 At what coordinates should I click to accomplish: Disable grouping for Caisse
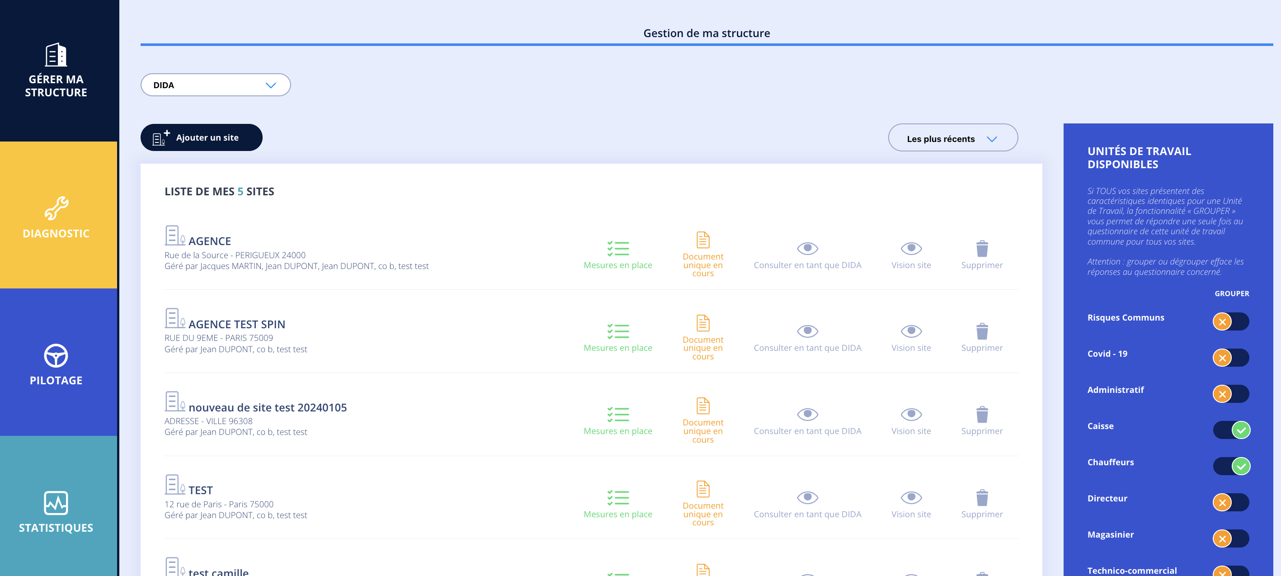(1231, 430)
